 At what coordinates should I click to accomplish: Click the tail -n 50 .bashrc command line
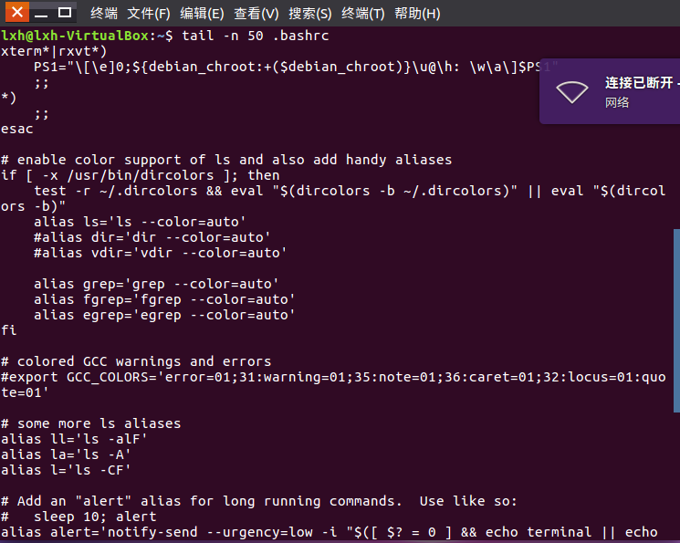coord(255,36)
